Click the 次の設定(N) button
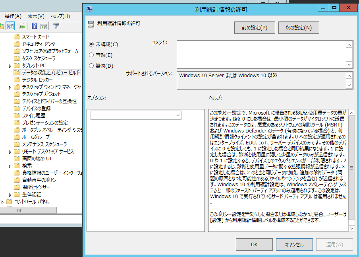 299,28
